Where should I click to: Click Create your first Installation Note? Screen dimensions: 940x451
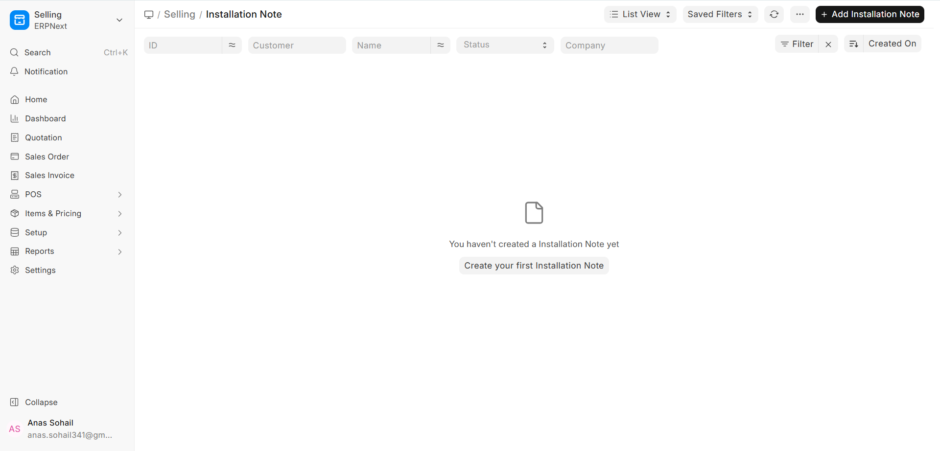534,266
